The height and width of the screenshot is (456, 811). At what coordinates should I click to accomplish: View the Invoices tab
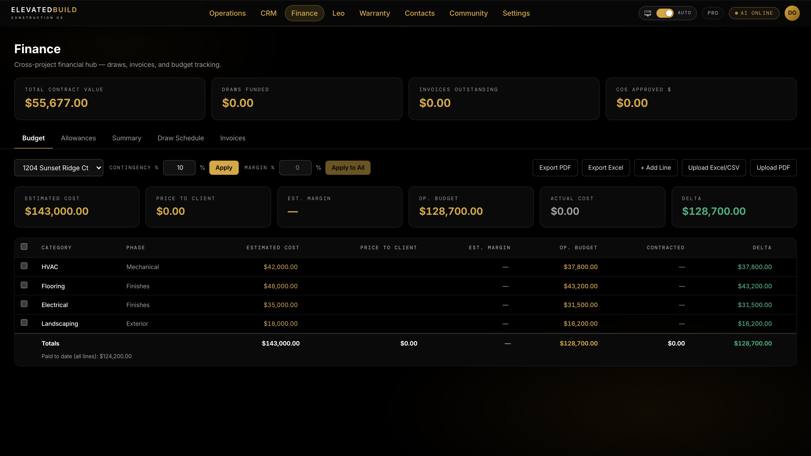tap(233, 138)
